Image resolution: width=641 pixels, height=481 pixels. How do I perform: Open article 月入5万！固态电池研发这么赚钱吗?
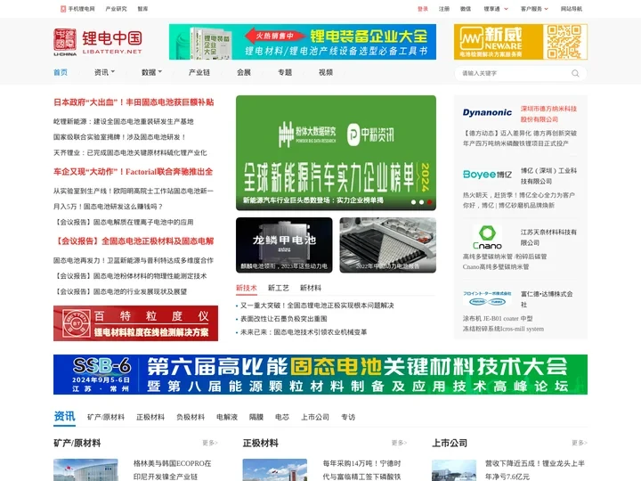pyautogui.click(x=108, y=207)
